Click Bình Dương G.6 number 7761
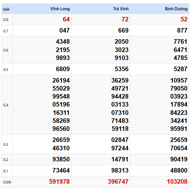This screenshot has height=190, width=190. (180, 41)
